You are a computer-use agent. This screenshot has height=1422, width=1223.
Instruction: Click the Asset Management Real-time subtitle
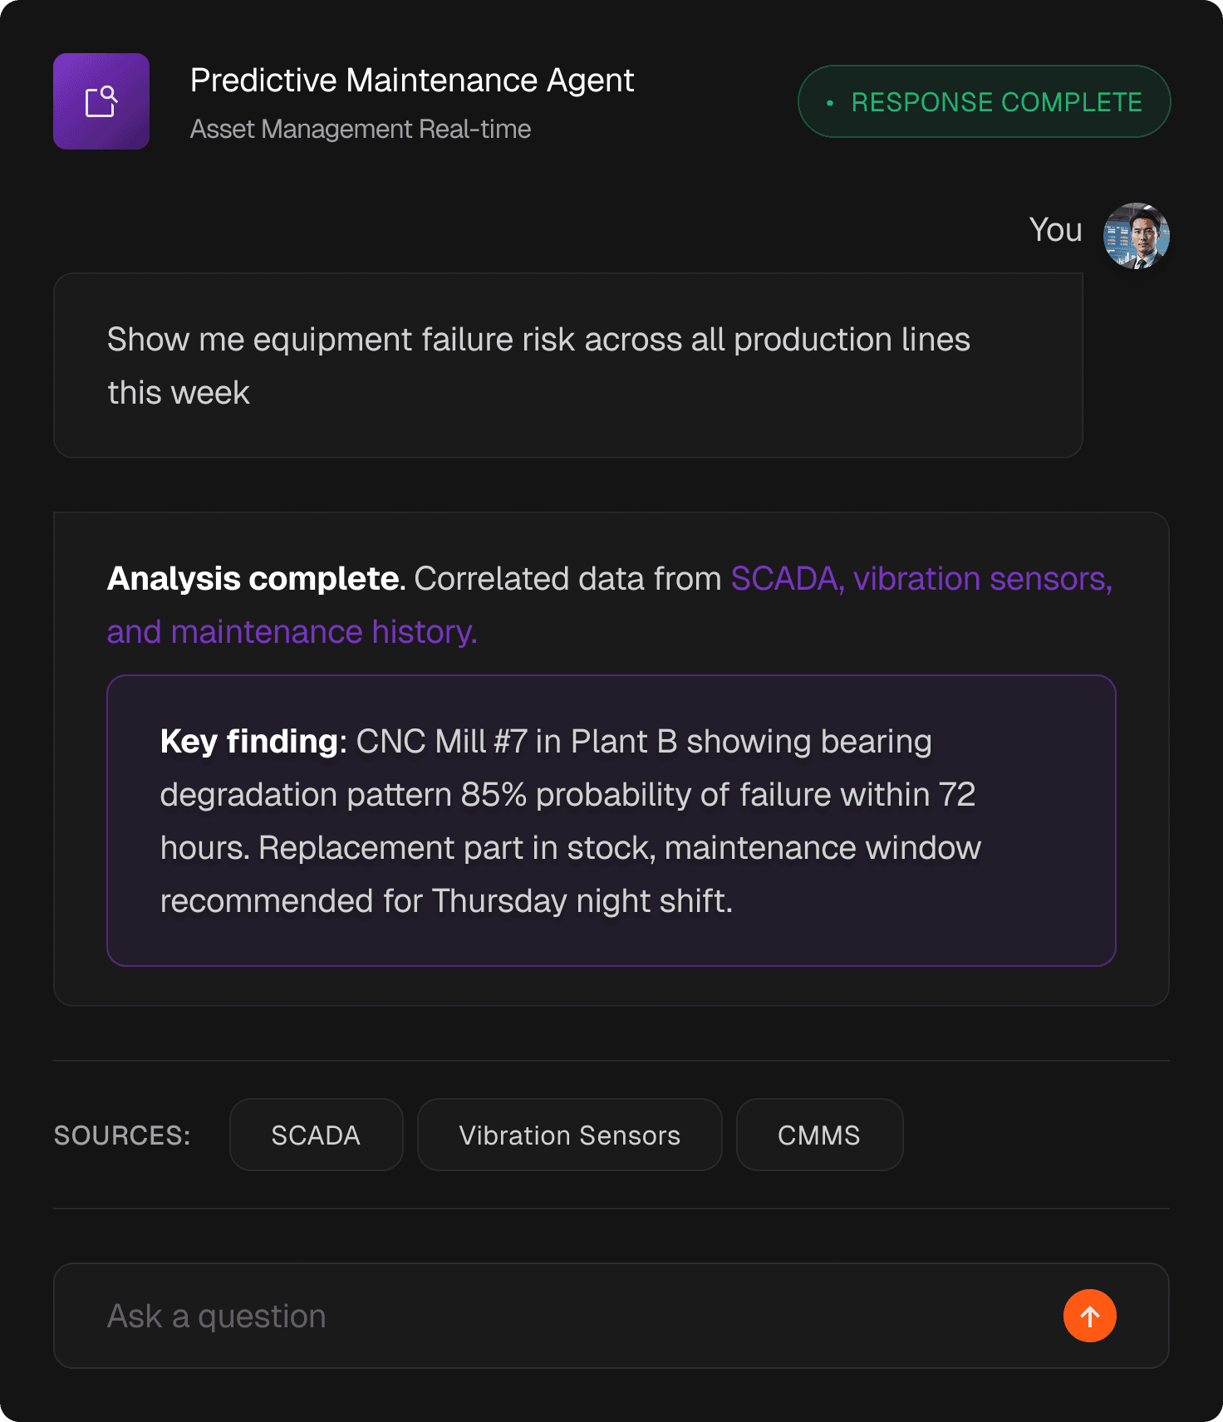pyautogui.click(x=361, y=130)
